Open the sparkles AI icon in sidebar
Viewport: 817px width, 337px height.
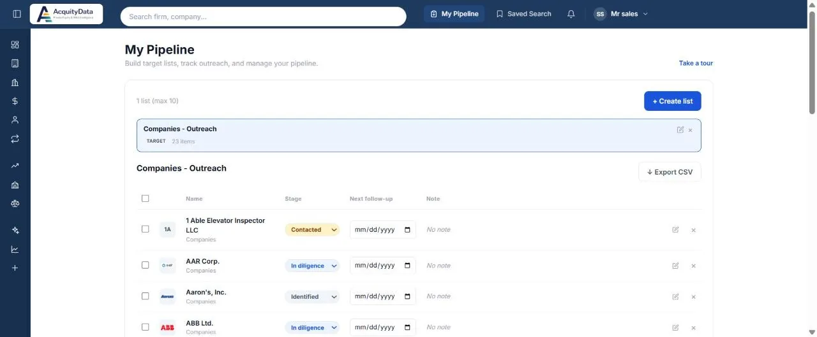(15, 231)
